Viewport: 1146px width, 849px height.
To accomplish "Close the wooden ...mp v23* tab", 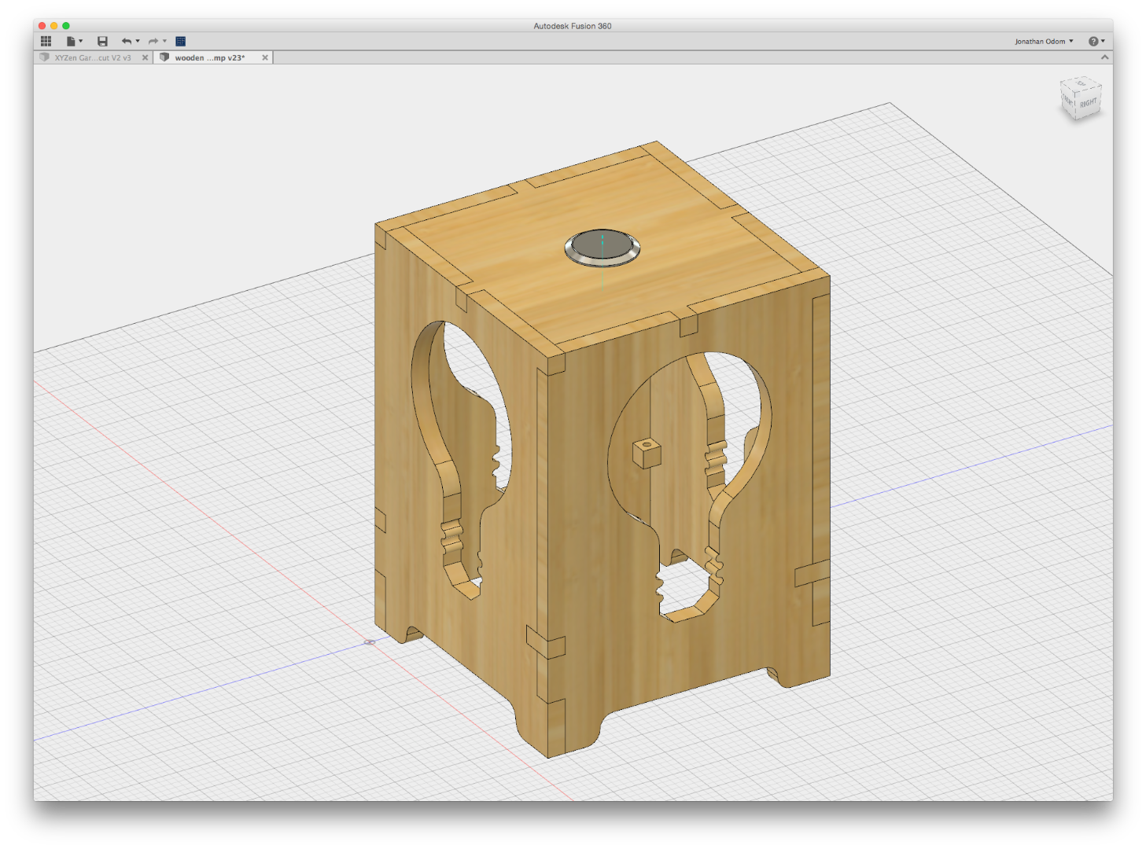I will point(265,57).
